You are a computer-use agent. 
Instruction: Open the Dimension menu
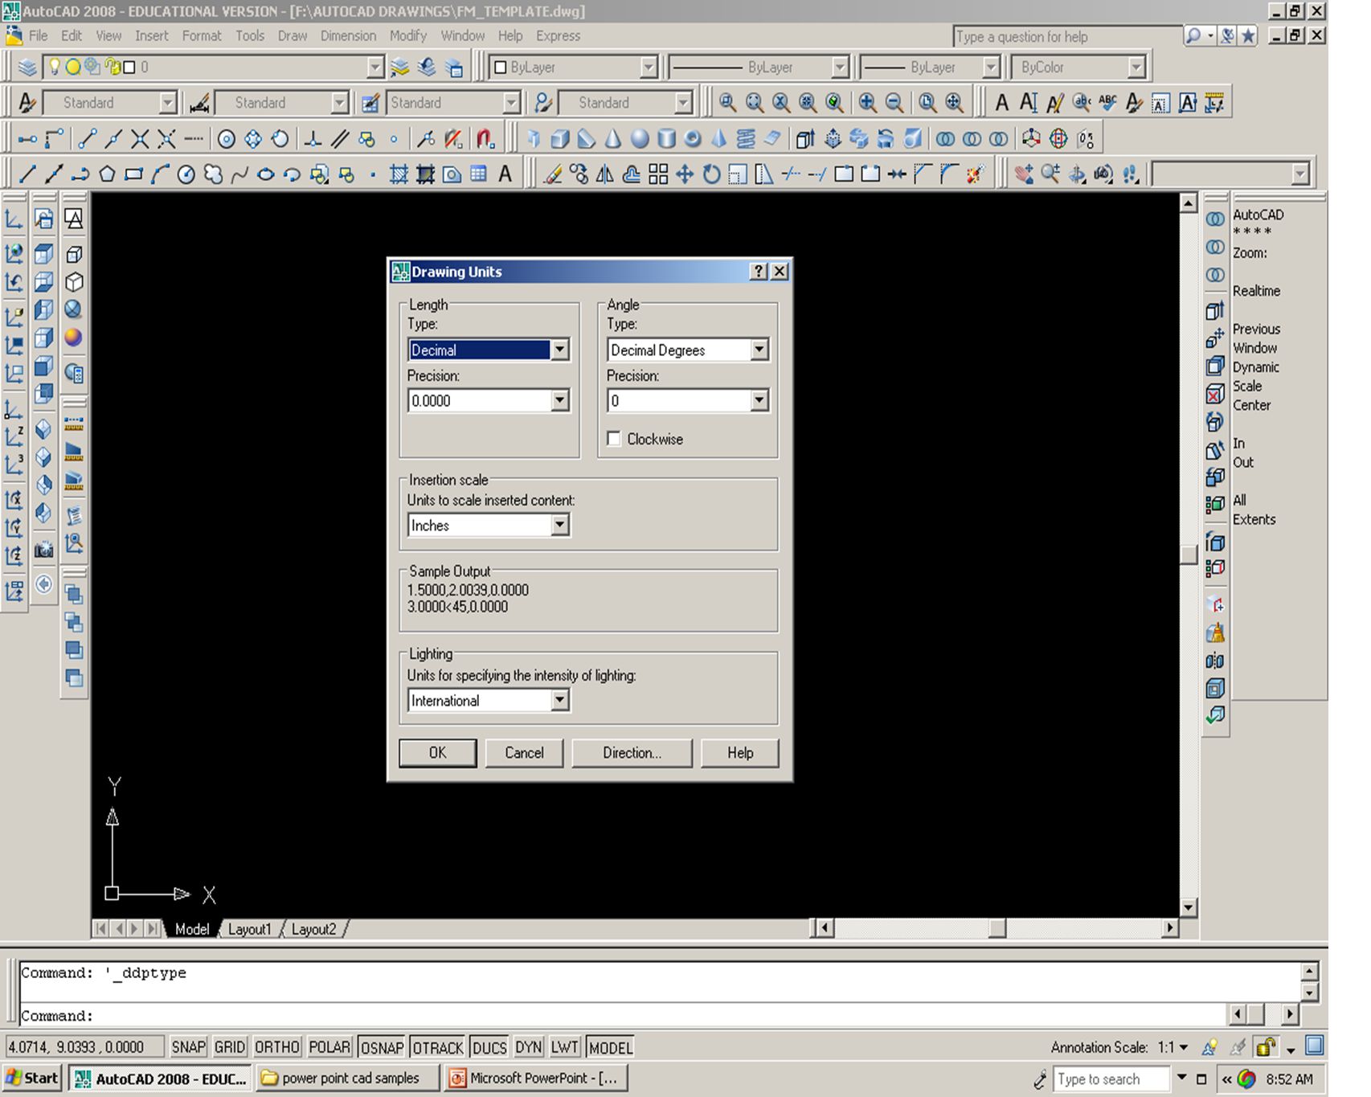click(x=348, y=35)
